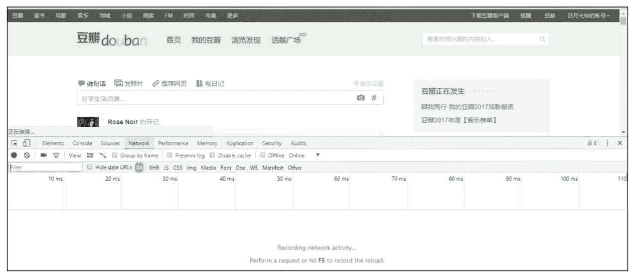Toggle the network filter funnel icon
Screen dimensions: 638x276
pyautogui.click(x=56, y=155)
